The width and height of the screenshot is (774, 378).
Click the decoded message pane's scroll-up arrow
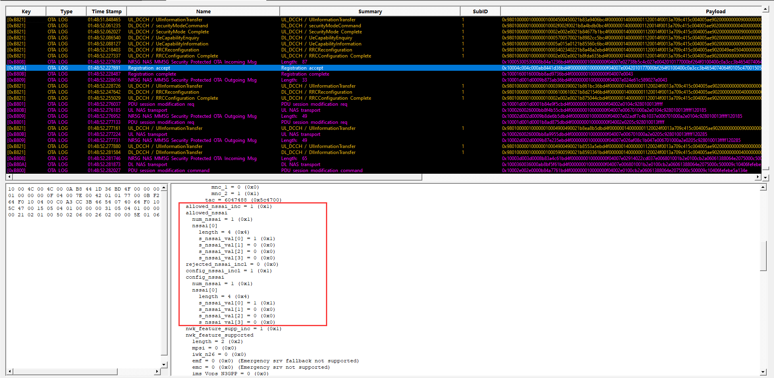click(x=763, y=187)
